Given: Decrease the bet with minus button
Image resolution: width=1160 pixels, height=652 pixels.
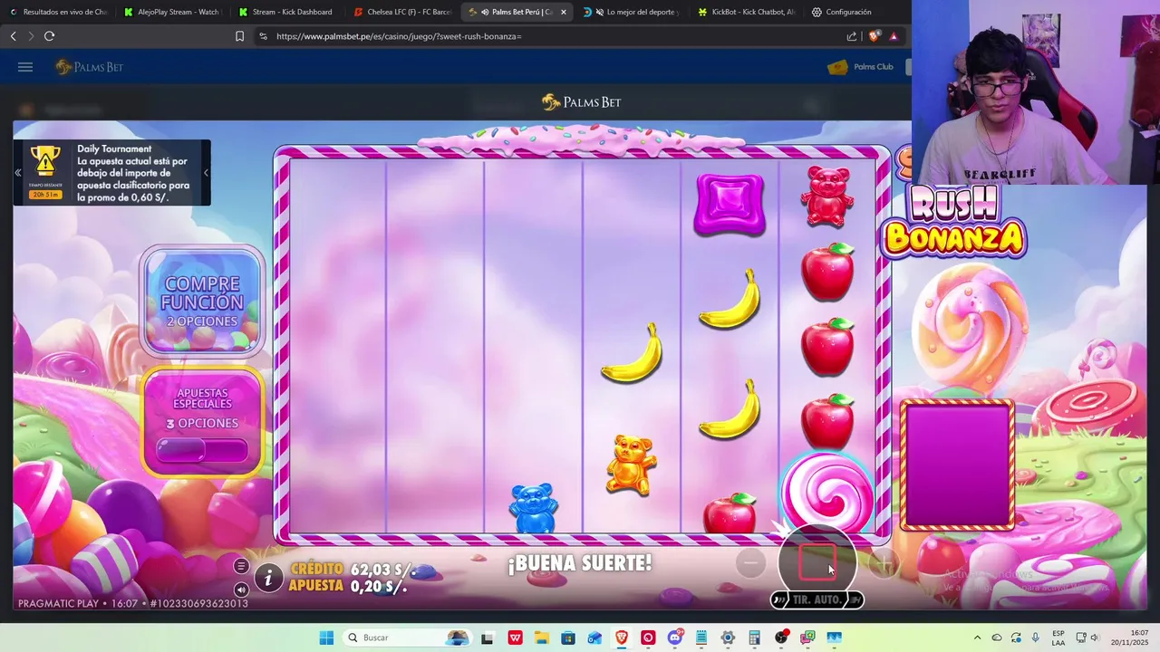Looking at the screenshot, I should [x=750, y=563].
